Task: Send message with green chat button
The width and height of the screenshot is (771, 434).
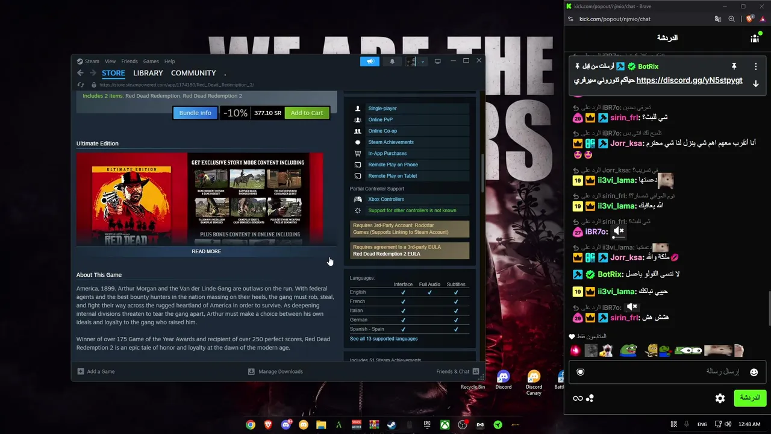Action: 749,398
